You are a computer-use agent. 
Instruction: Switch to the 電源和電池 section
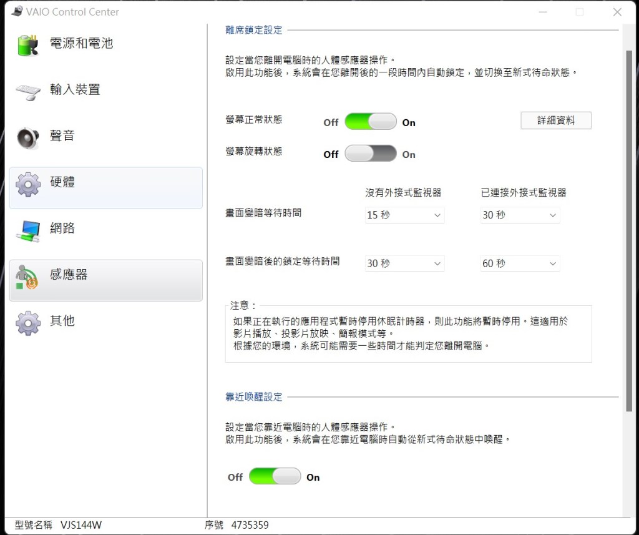point(81,44)
